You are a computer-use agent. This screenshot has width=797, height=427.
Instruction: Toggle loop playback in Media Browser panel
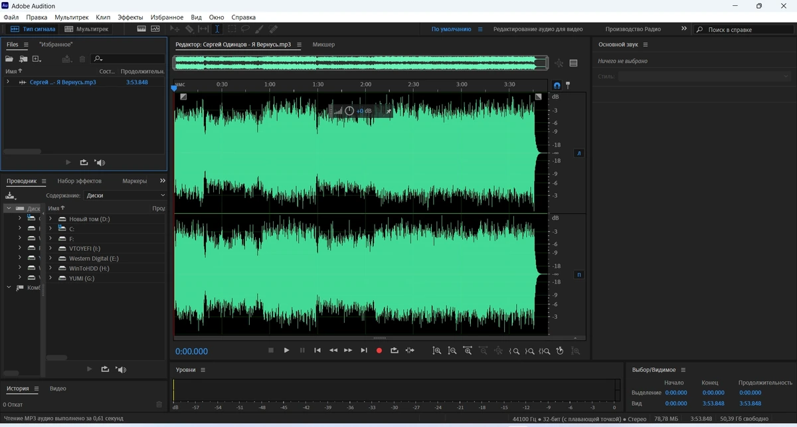pyautogui.click(x=105, y=369)
